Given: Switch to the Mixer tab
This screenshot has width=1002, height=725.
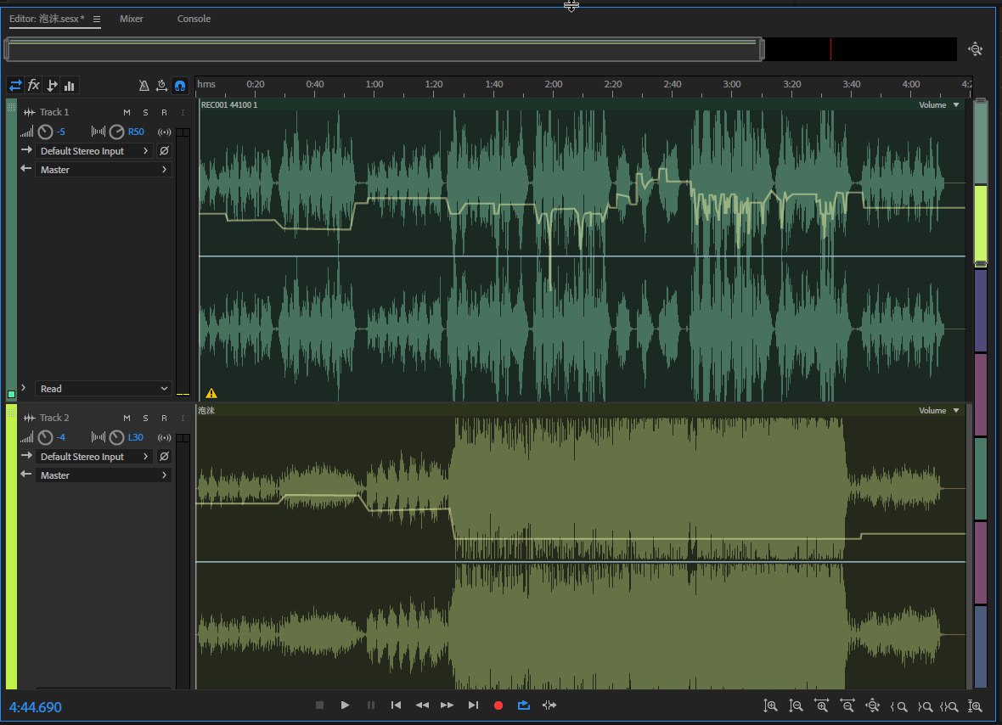Looking at the screenshot, I should tap(132, 19).
